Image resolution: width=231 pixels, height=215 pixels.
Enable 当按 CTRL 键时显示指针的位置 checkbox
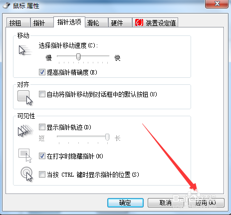point(42,175)
